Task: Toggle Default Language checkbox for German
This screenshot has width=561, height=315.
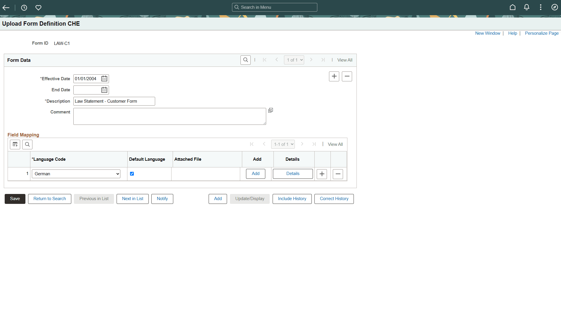Action: (x=132, y=174)
